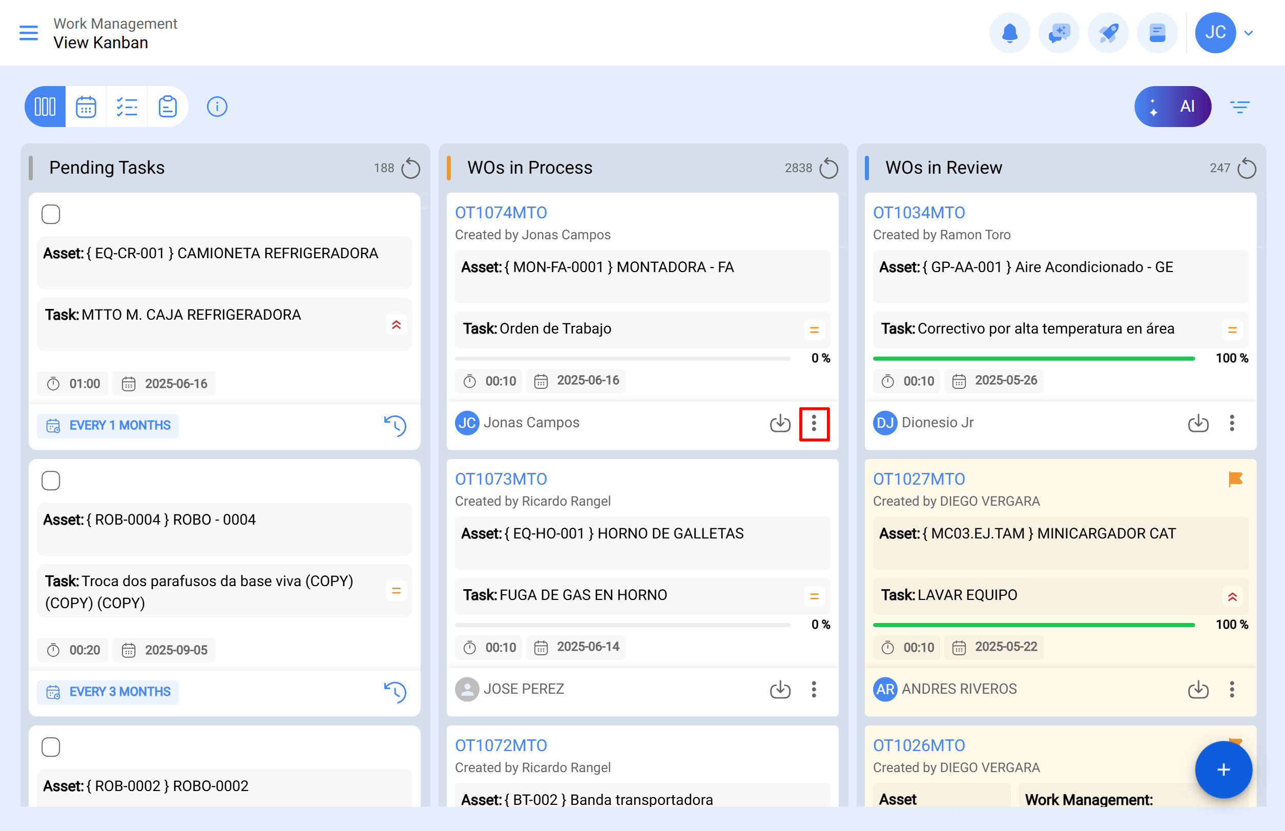Screen dimensions: 1285x831
Task: Open the checklist view
Action: (127, 106)
